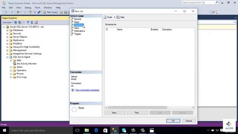Screen dimensions: 238x134
Task: Click the Navigate Backward toolbar icon
Action: click(6, 12)
